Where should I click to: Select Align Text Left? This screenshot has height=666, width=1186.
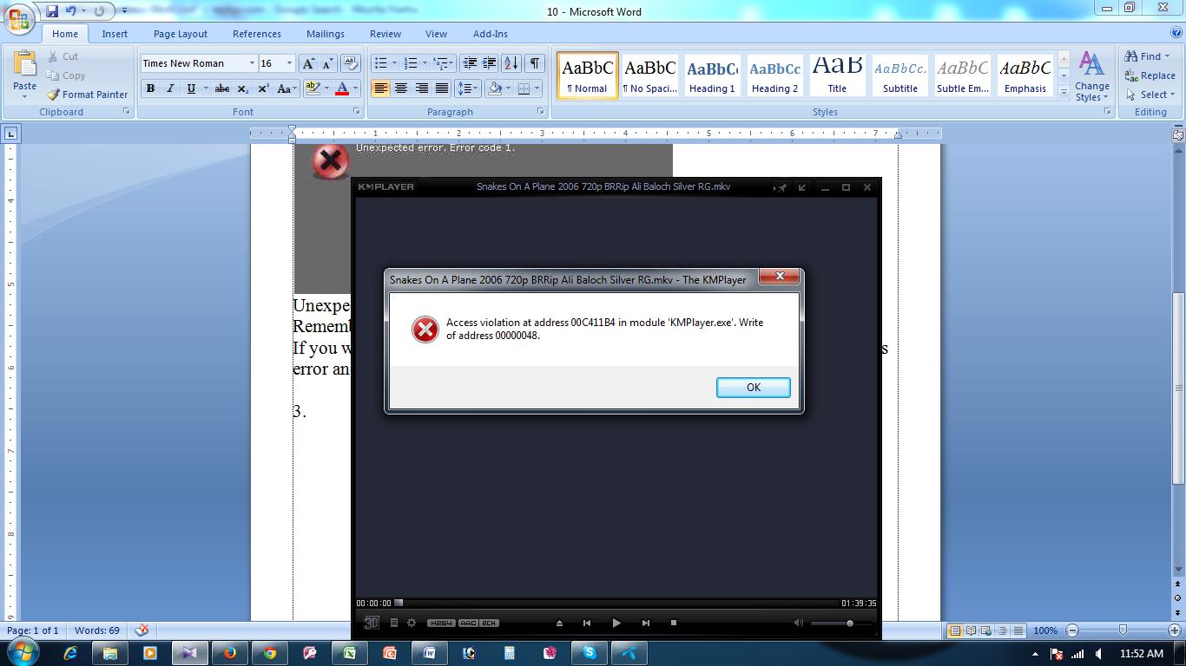click(x=380, y=88)
